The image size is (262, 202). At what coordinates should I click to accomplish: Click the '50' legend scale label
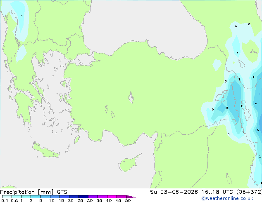click(x=128, y=200)
